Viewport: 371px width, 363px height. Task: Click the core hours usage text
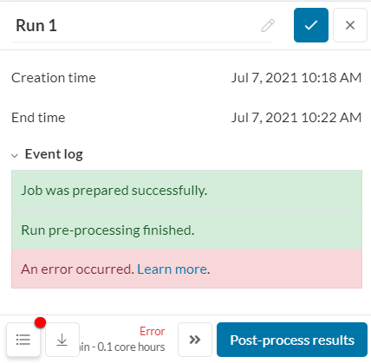click(x=122, y=347)
